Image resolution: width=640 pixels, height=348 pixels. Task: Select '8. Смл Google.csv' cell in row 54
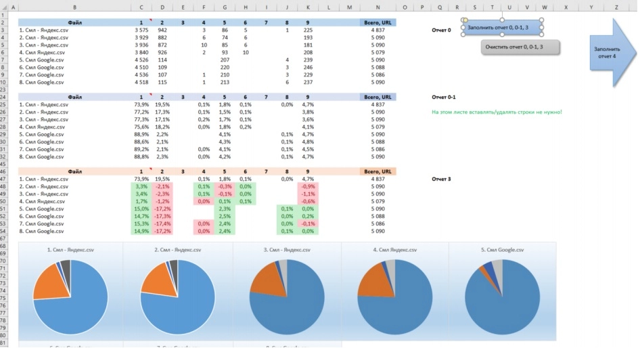tap(74, 231)
